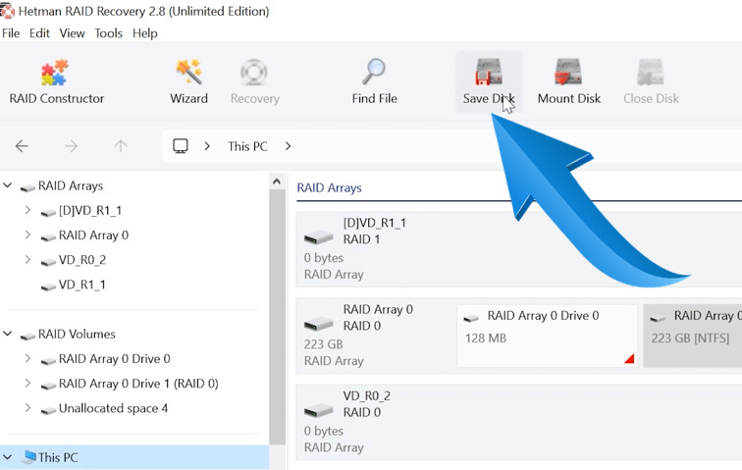This screenshot has height=470, width=742.
Task: Select the [D]VD_R1_1 RAID 1 card
Action: coord(518,249)
